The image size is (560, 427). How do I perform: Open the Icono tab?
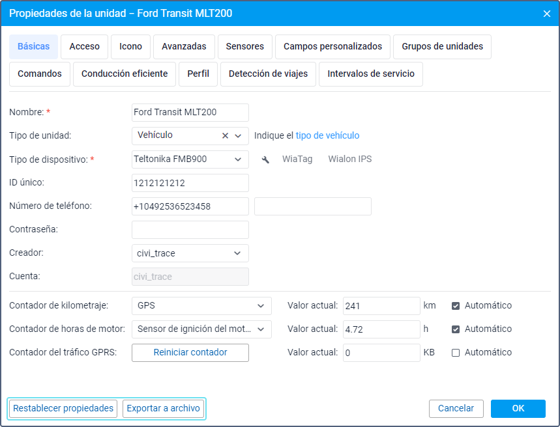(130, 47)
